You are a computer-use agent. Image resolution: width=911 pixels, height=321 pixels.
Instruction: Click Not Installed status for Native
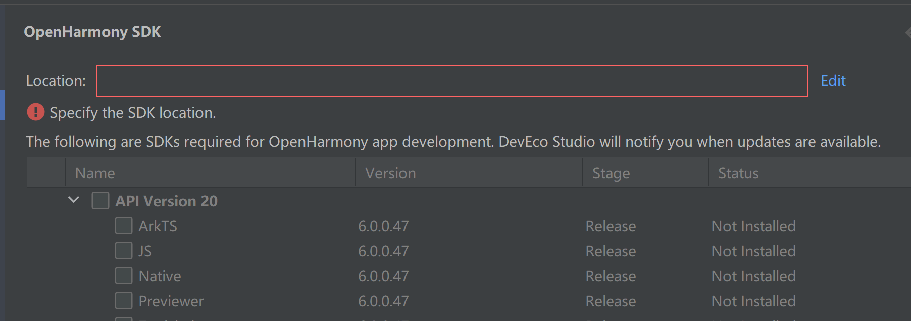pos(753,276)
